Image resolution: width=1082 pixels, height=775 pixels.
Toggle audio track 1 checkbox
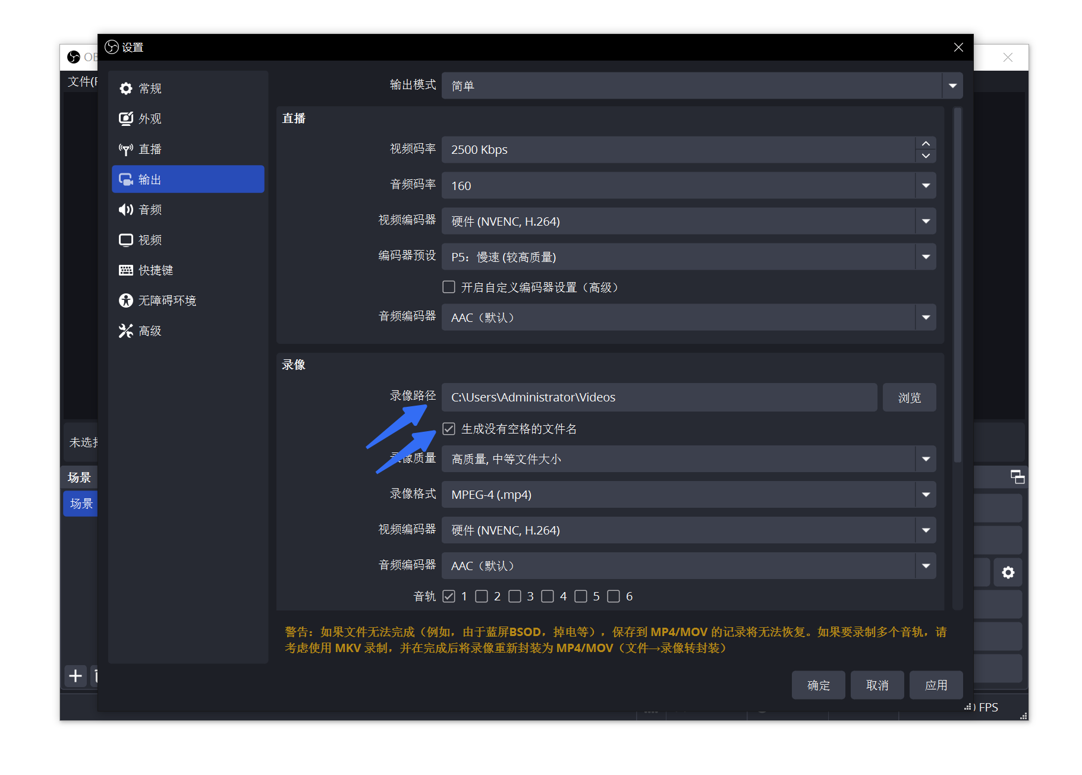tap(449, 596)
